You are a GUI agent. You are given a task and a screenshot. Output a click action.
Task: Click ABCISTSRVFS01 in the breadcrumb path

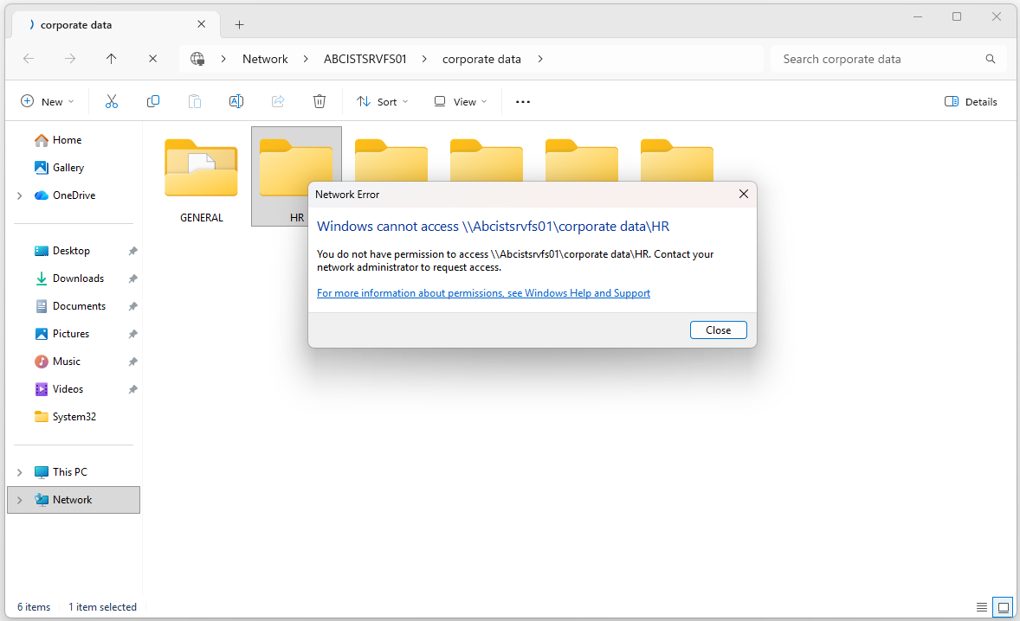(x=365, y=59)
